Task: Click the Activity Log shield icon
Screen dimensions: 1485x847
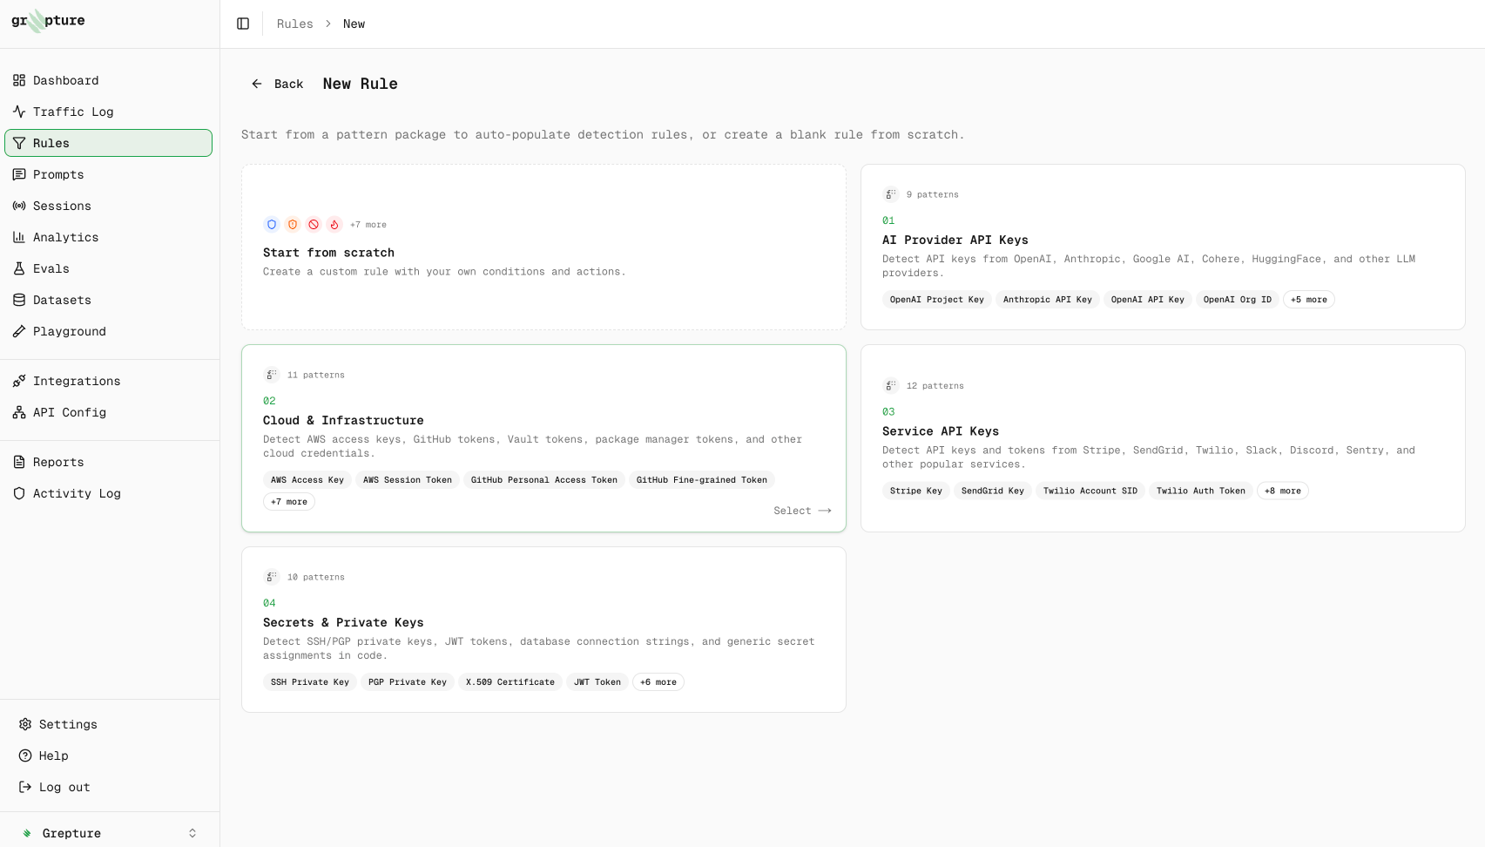Action: (19, 493)
